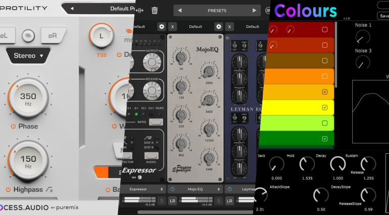
Task: Click the envelope knob with value 1.535
Action: point(307,164)
